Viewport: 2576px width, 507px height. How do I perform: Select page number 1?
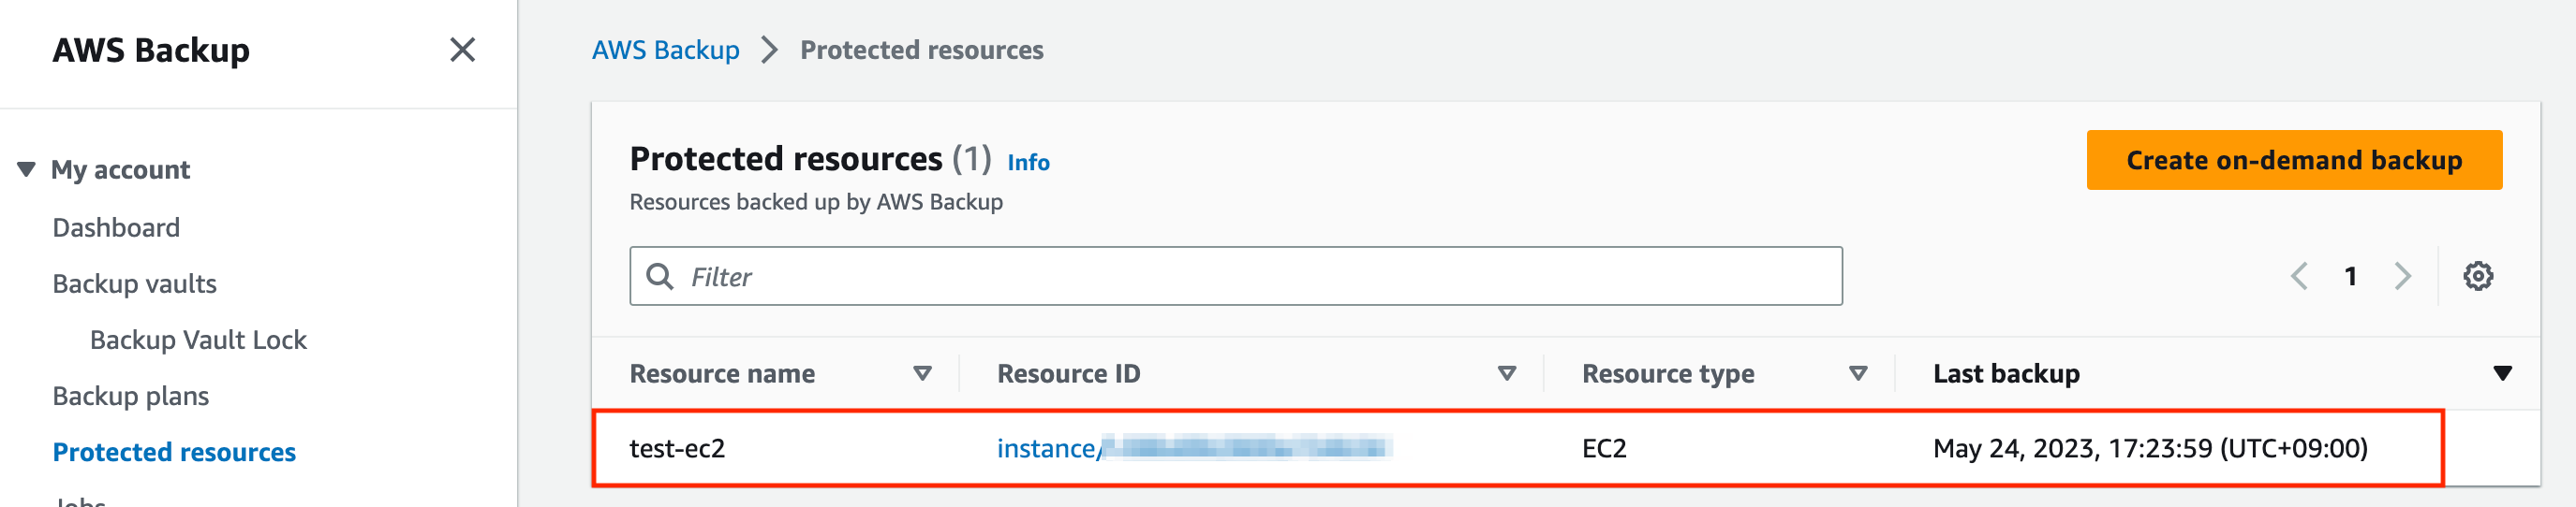tap(2350, 277)
